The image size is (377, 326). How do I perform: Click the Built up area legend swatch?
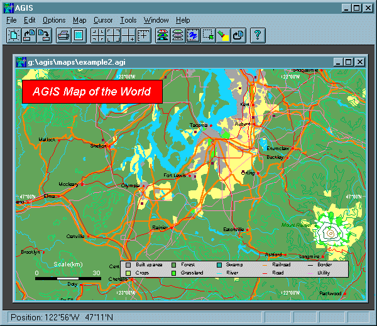point(128,264)
